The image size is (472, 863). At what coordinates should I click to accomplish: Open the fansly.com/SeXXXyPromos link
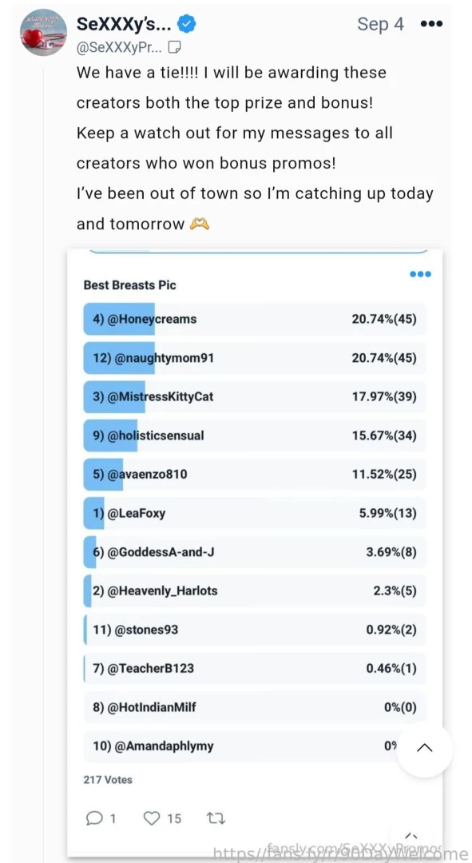[x=355, y=848]
